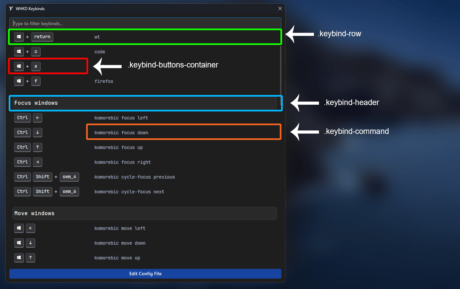Screen dimensions: 460x289
Task: Click the 'komorebic focus down' command text
Action: [121, 133]
